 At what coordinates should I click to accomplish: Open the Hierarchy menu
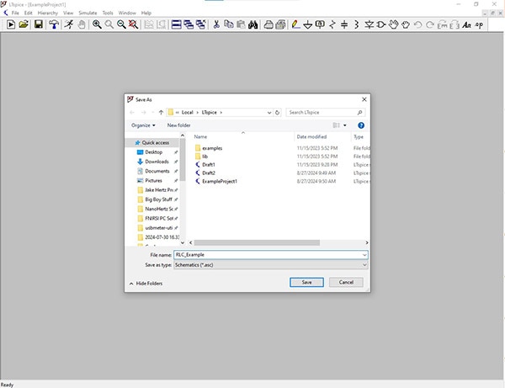point(47,13)
